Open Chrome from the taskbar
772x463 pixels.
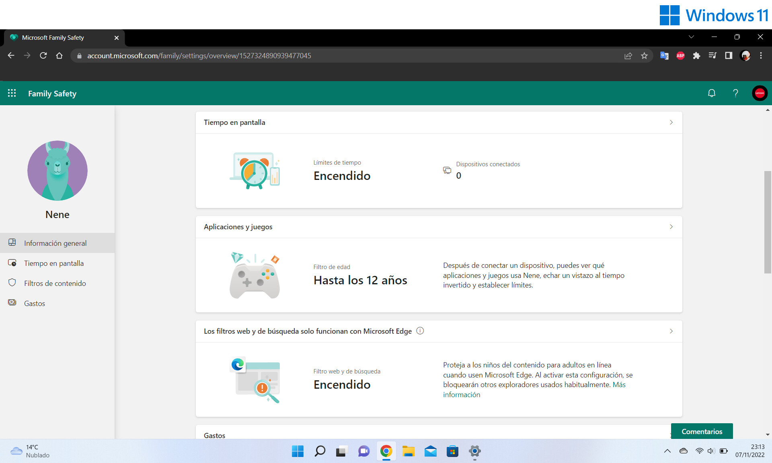(x=386, y=451)
